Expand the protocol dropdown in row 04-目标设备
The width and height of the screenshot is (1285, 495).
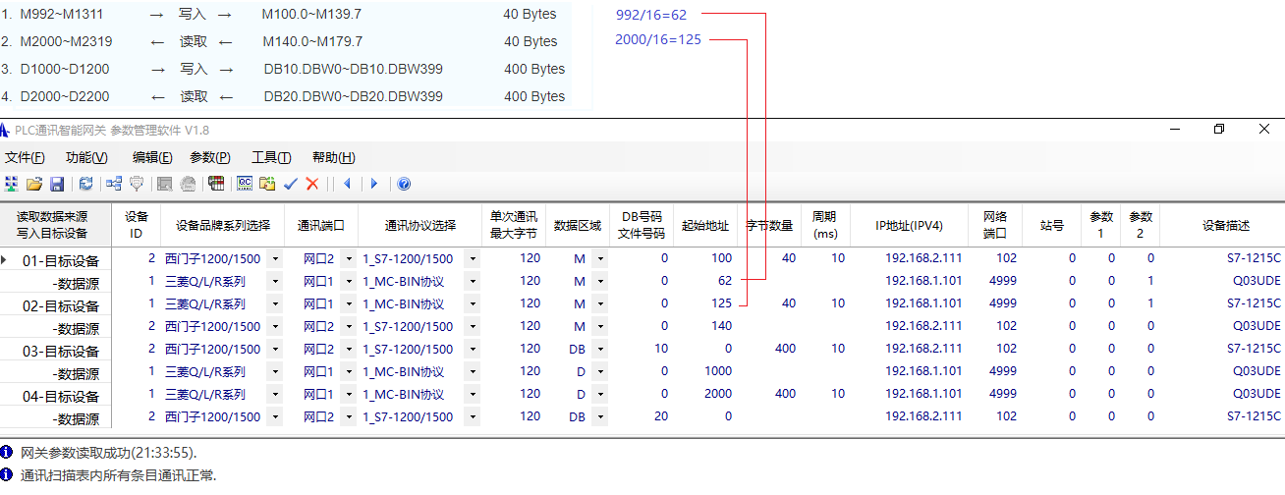tap(473, 395)
